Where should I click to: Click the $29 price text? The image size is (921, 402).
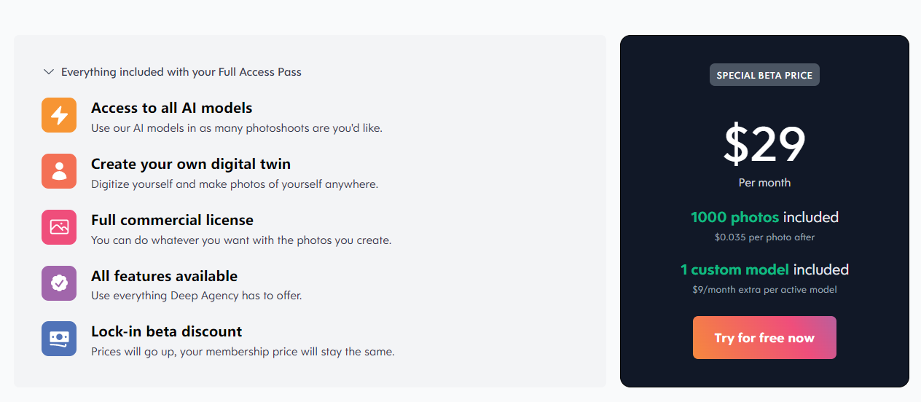[x=764, y=144]
